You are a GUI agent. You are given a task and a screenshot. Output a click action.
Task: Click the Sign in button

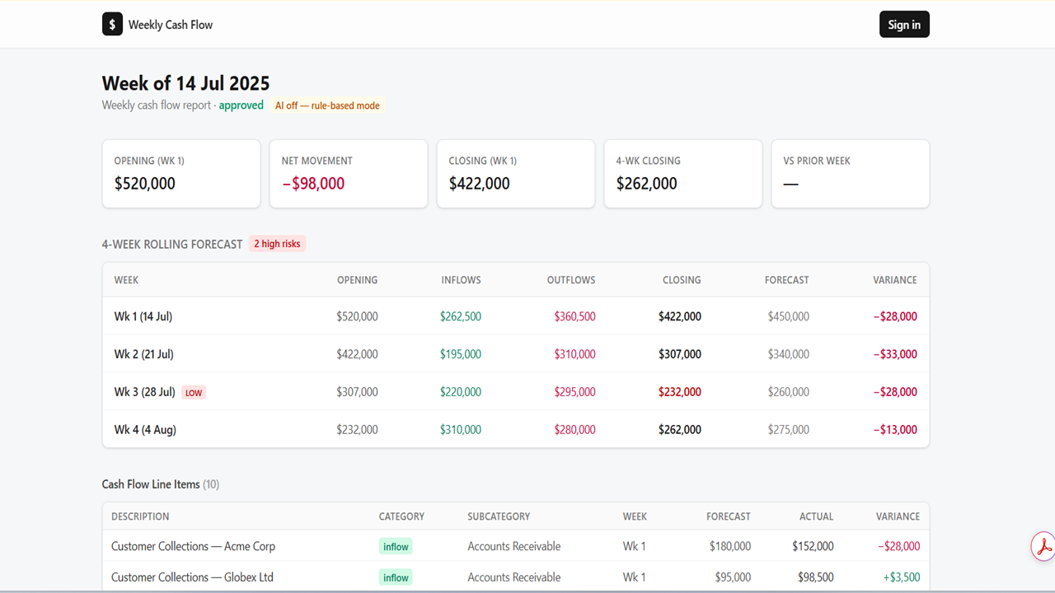[x=904, y=25]
